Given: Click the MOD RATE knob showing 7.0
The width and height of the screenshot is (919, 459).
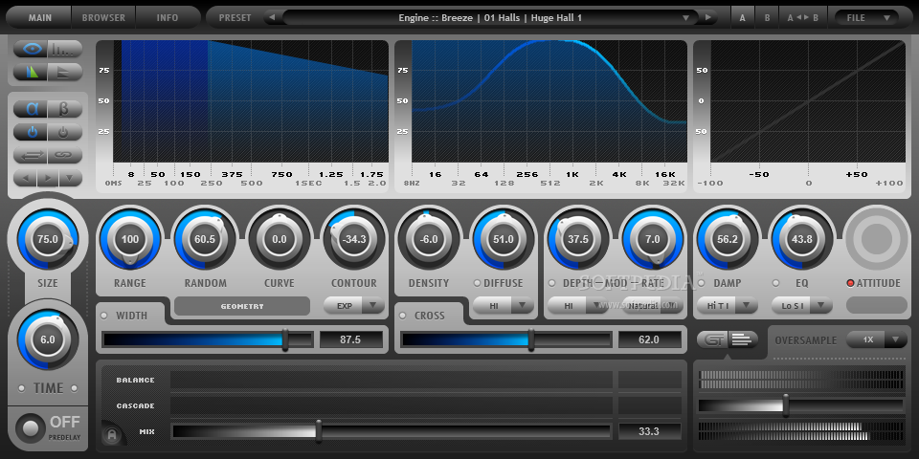Looking at the screenshot, I should pyautogui.click(x=653, y=239).
